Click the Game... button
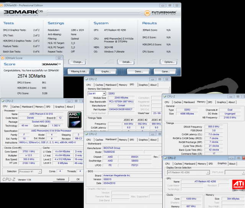 click(165, 72)
